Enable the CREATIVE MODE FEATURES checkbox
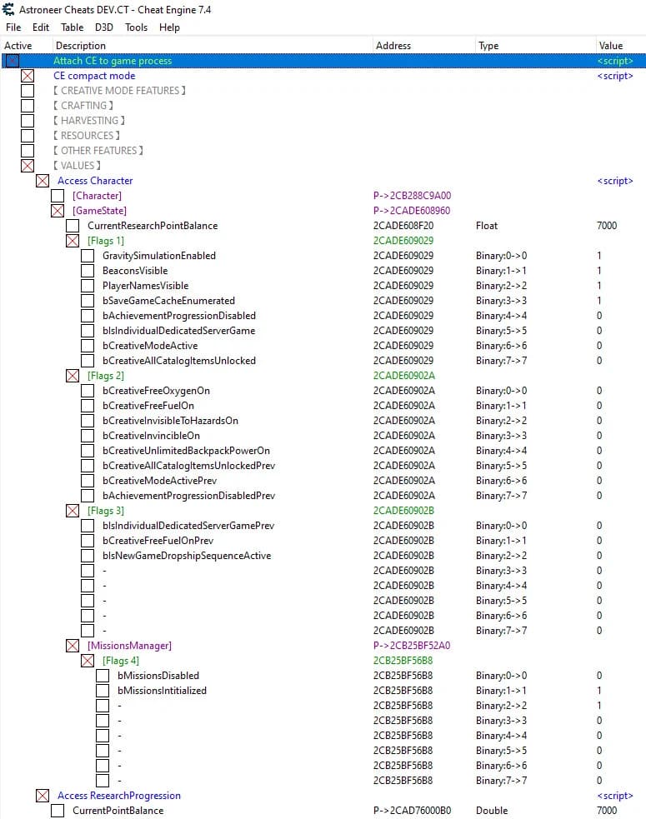 28,90
